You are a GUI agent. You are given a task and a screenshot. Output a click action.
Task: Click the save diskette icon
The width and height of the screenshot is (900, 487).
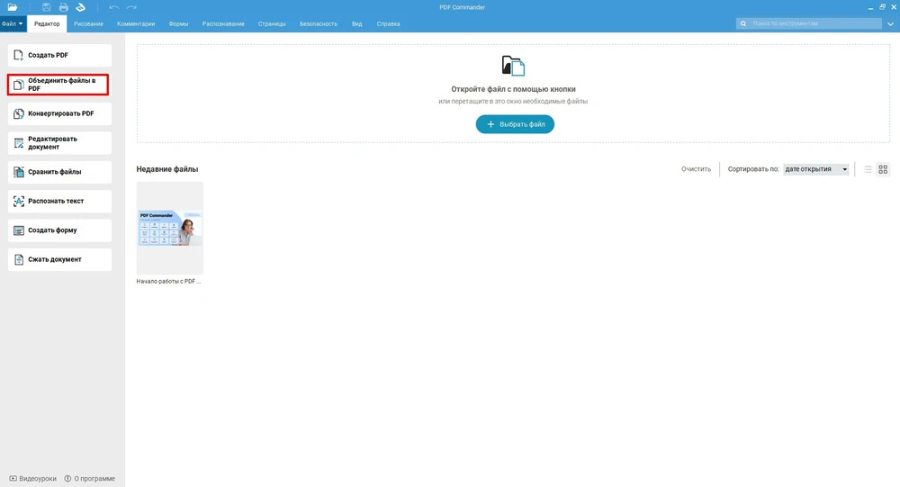47,7
